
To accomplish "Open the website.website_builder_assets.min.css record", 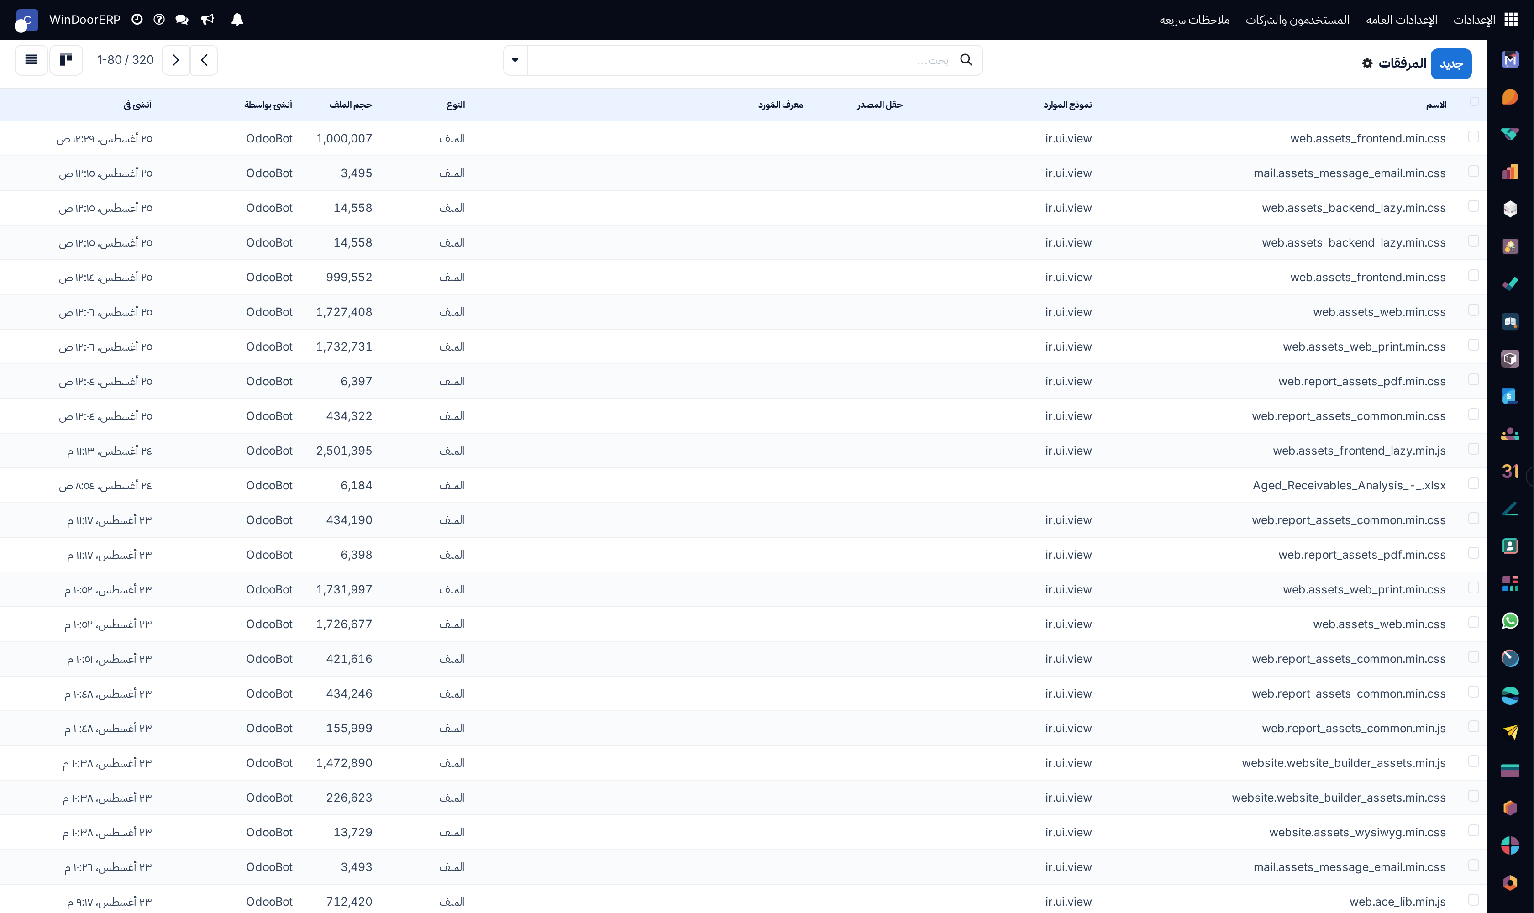I will (1338, 798).
